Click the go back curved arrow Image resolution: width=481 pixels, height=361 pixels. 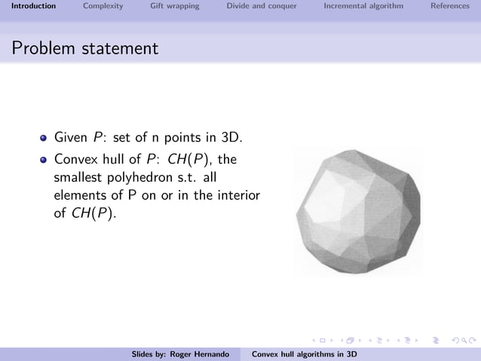tap(455, 341)
